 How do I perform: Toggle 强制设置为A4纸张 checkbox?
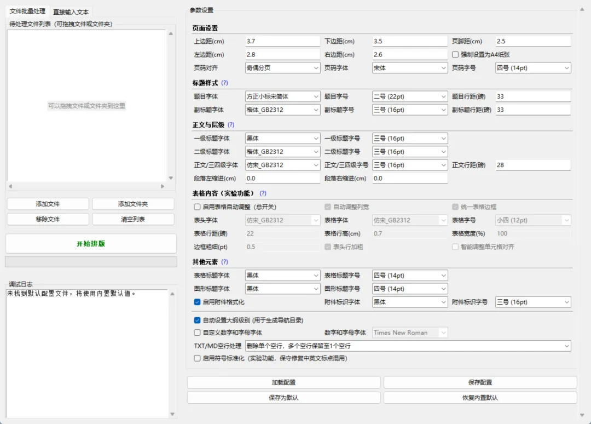(455, 55)
